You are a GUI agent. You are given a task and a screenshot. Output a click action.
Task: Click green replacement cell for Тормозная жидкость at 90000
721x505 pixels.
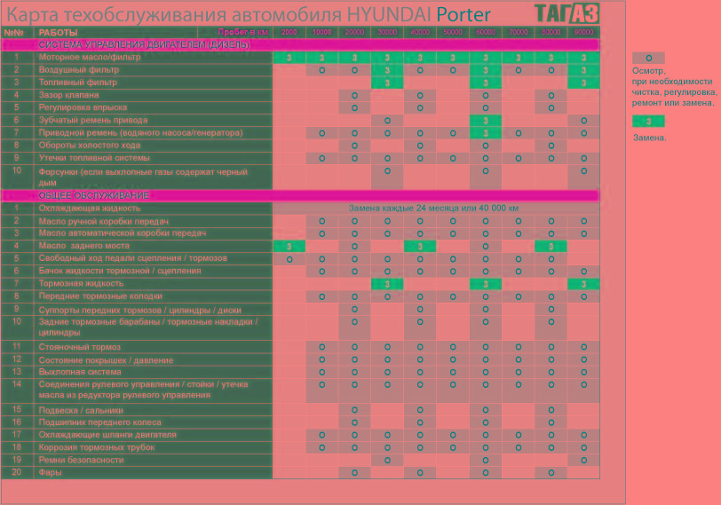[584, 284]
